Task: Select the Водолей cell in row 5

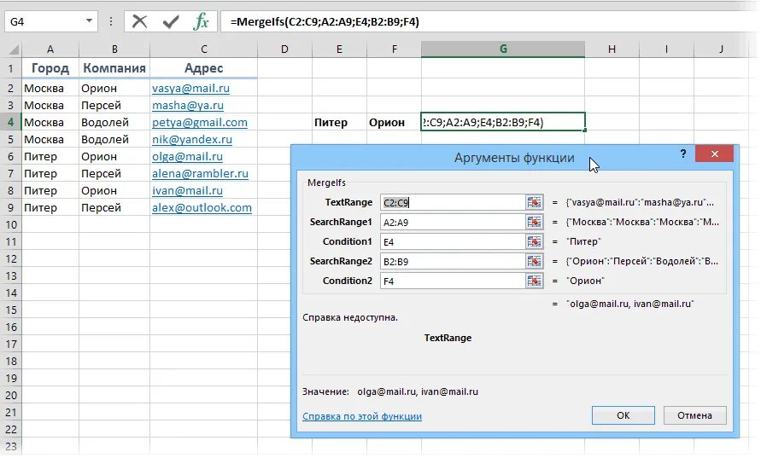Action: pos(114,140)
